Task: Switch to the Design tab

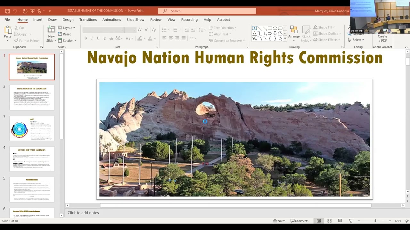Action: pyautogui.click(x=68, y=19)
